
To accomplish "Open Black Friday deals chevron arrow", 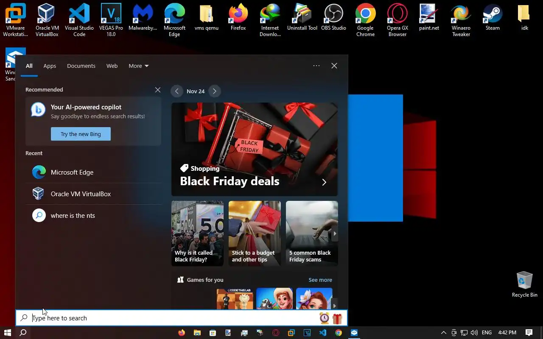I will coord(324,182).
